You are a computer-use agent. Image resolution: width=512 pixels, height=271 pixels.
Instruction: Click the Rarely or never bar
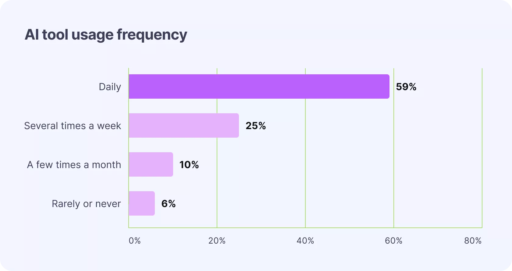point(141,203)
